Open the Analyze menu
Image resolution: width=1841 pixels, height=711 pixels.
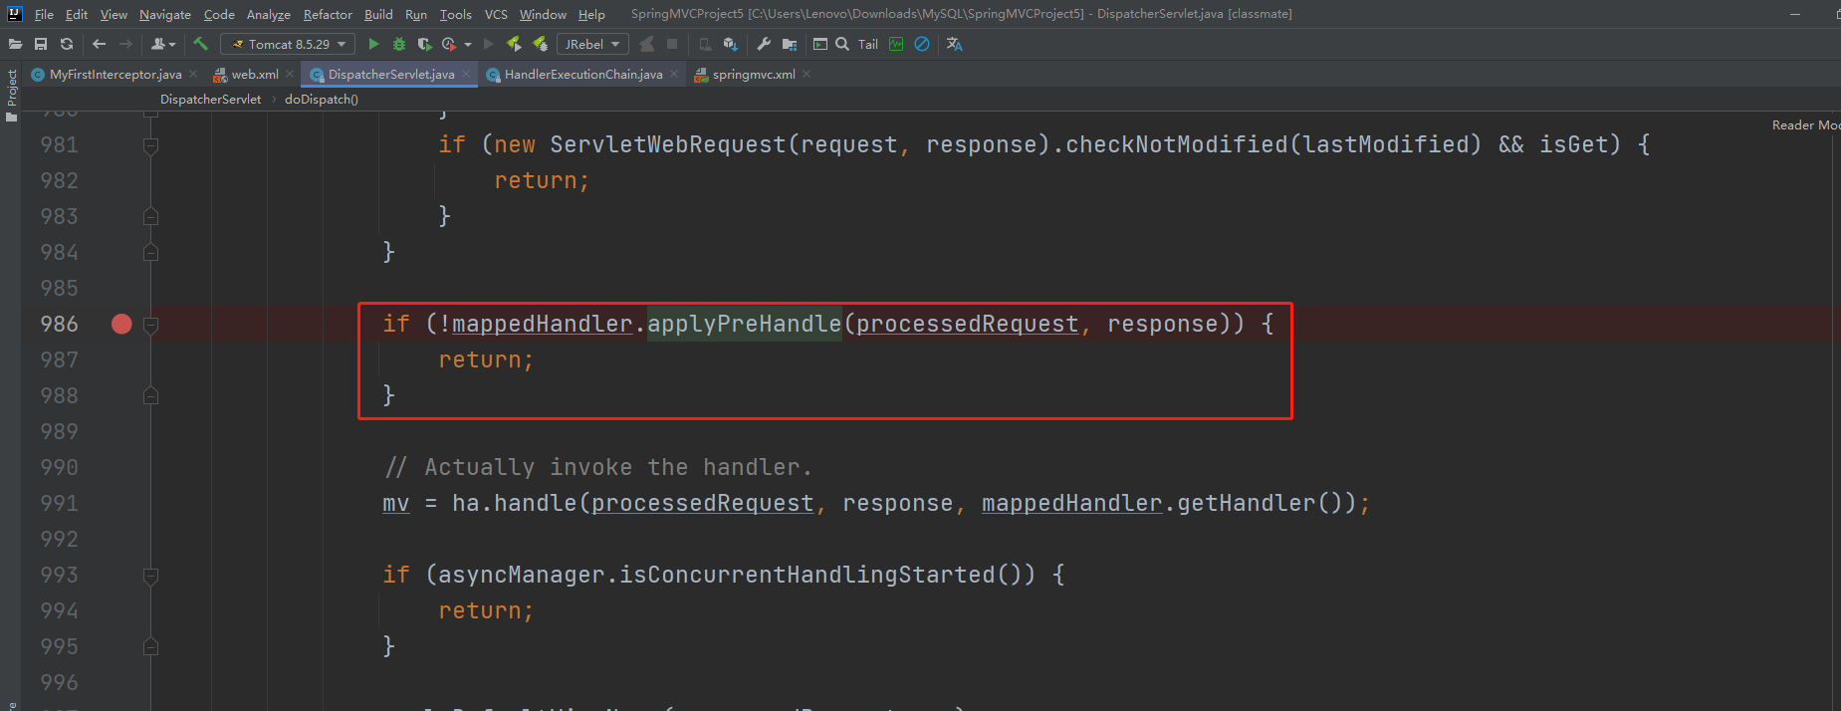click(x=269, y=14)
